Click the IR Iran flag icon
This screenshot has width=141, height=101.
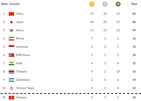11,39
